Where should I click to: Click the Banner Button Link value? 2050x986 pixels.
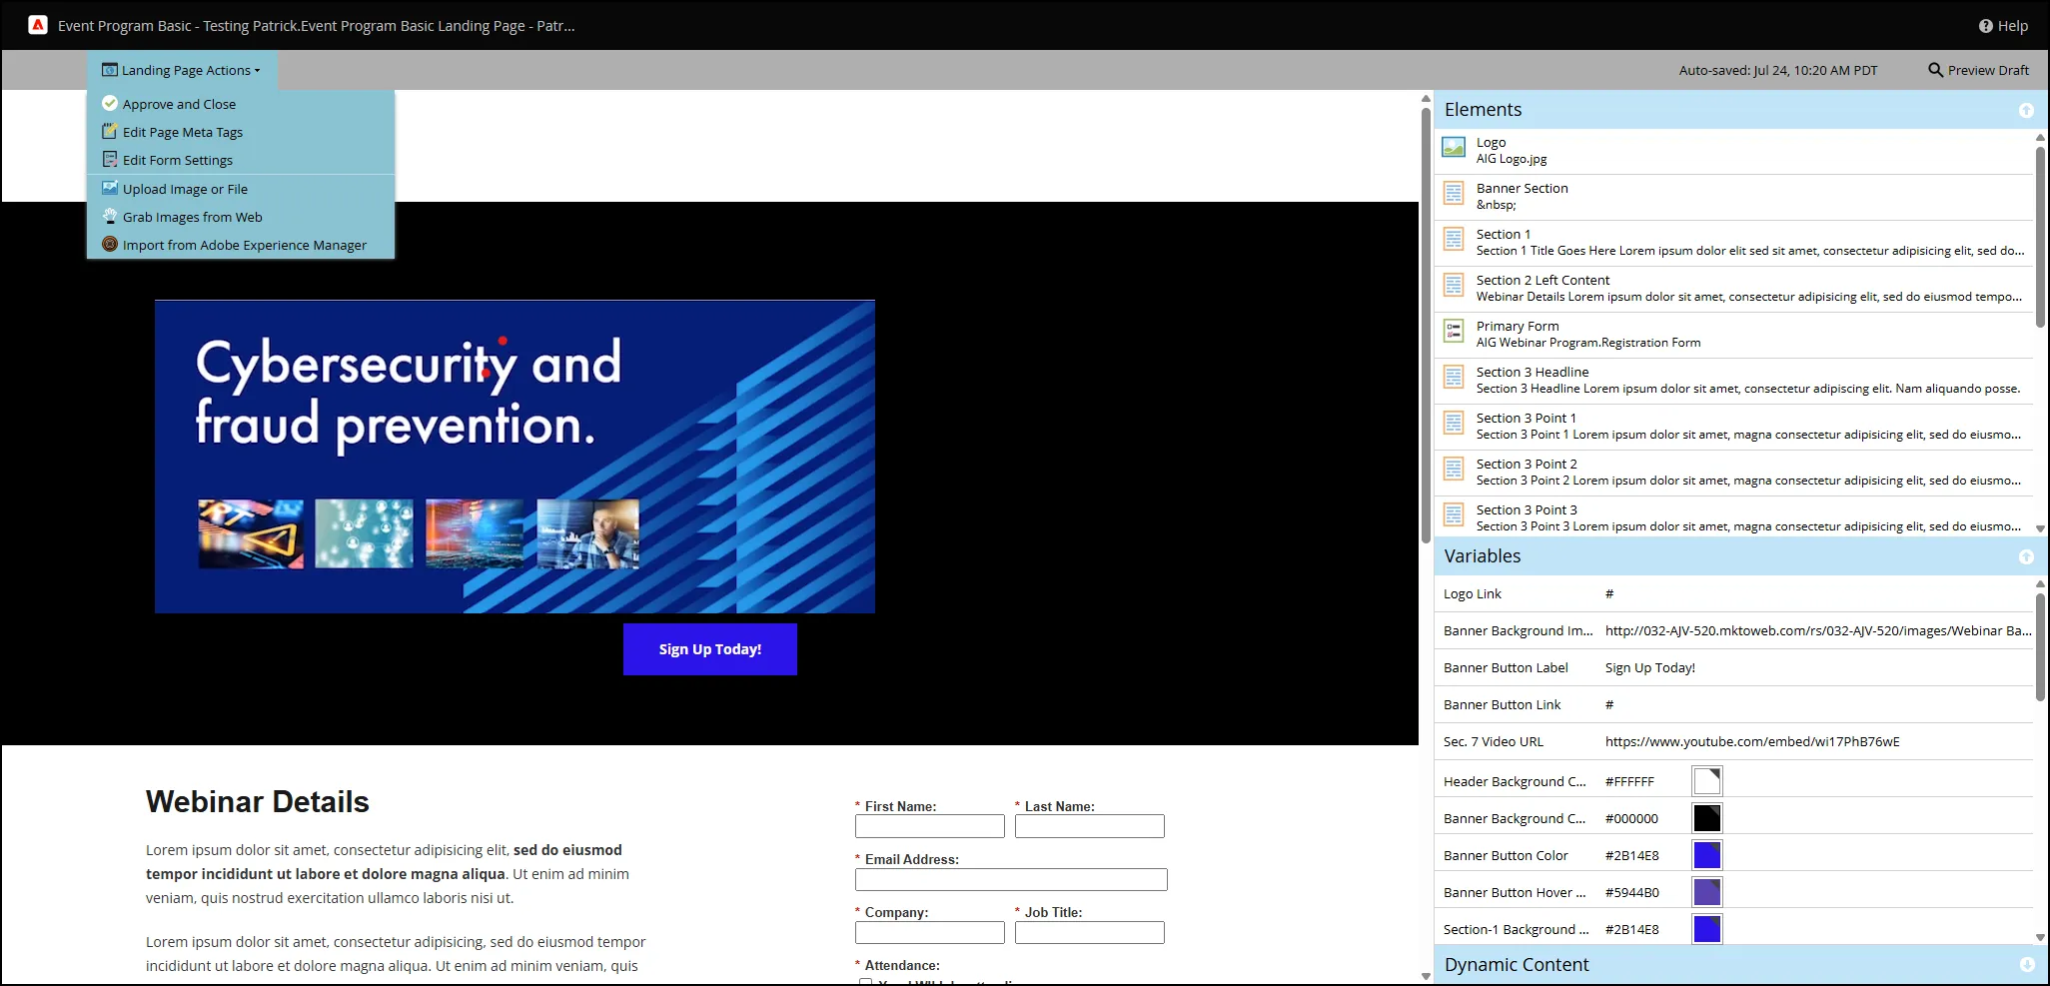point(1609,704)
